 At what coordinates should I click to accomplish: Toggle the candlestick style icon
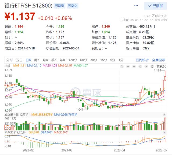152,66
